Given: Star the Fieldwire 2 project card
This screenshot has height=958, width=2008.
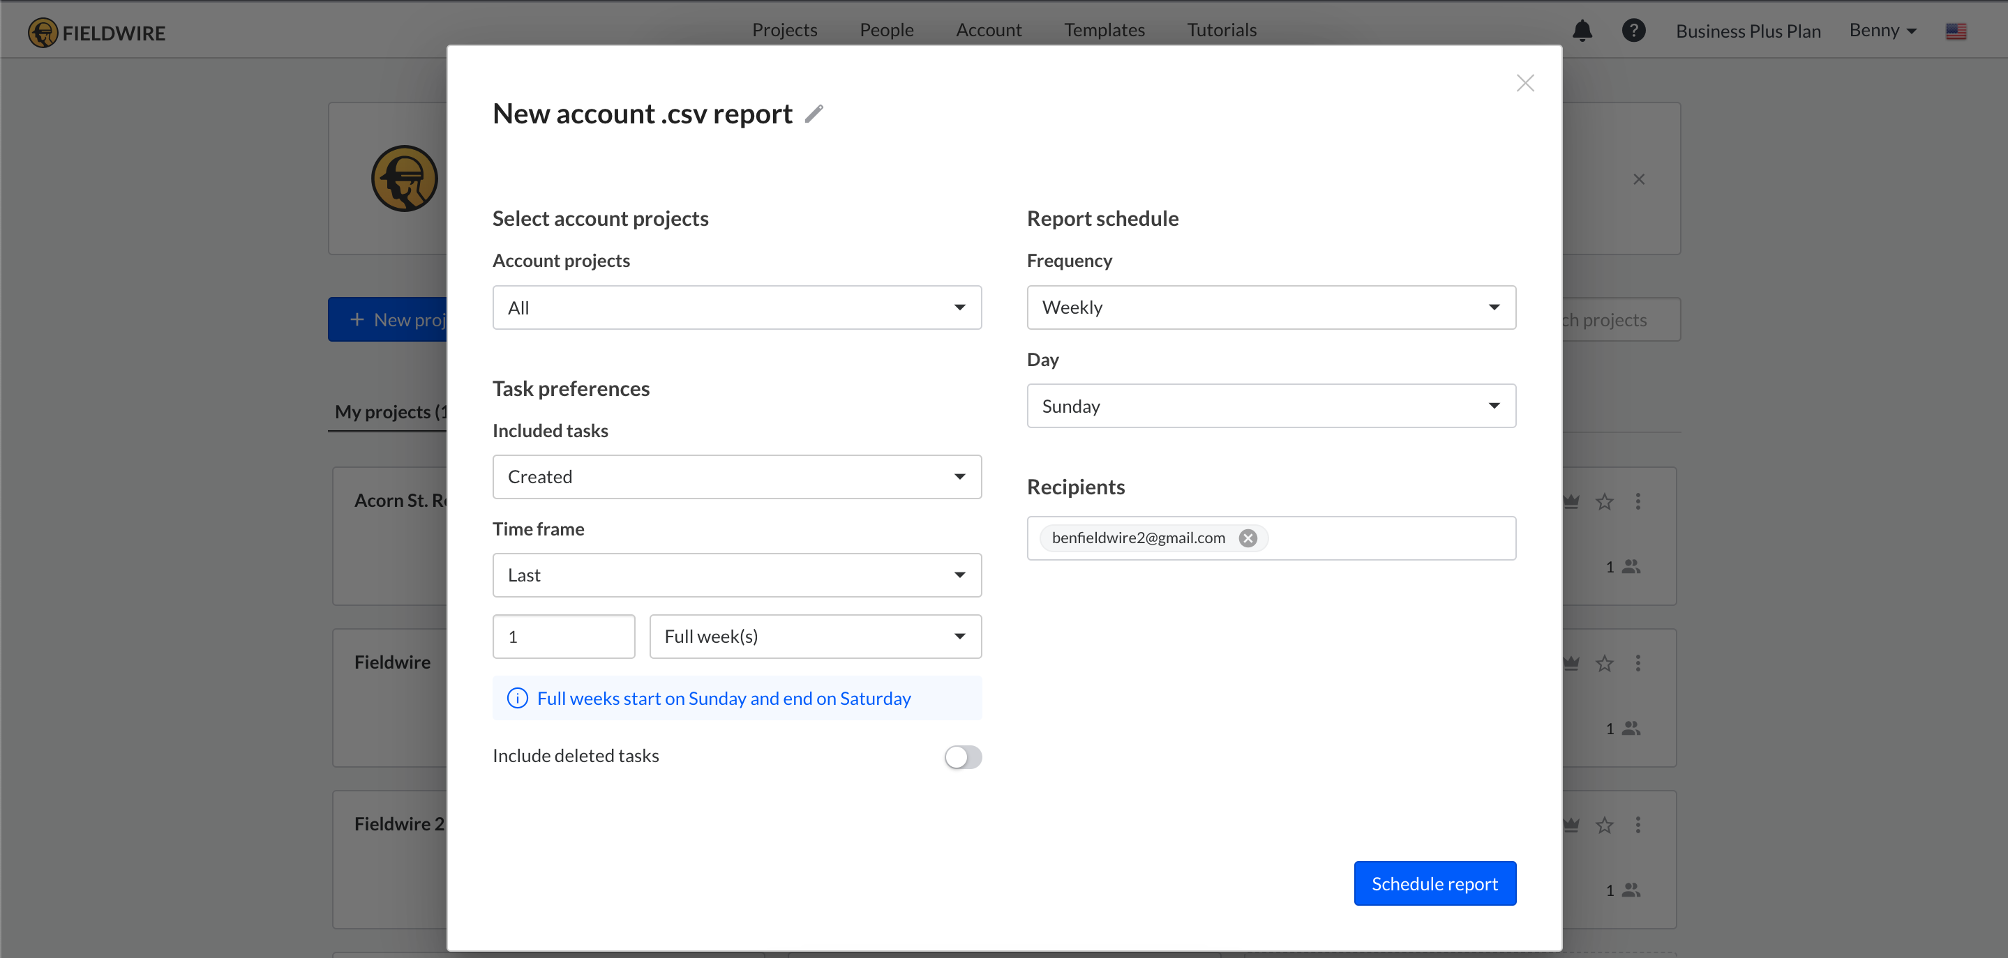Looking at the screenshot, I should pyautogui.click(x=1604, y=825).
